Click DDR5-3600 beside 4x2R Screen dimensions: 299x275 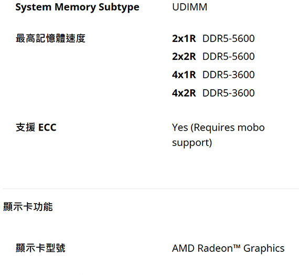coord(228,93)
